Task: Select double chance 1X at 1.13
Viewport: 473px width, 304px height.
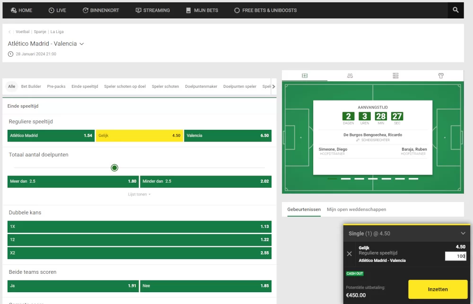Action: (x=140, y=227)
